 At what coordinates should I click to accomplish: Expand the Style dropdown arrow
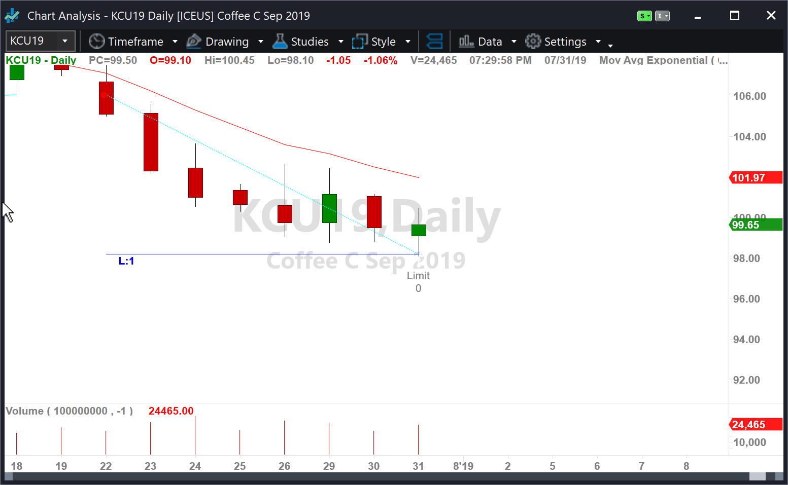pyautogui.click(x=408, y=42)
